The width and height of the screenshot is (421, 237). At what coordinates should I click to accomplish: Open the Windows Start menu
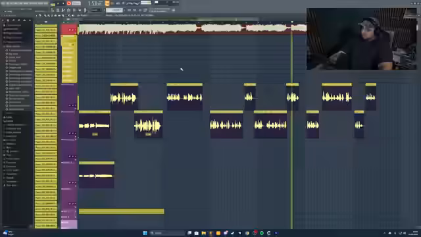pyautogui.click(x=145, y=233)
